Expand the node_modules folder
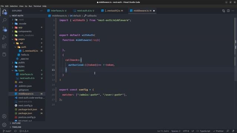237x133 pixels. pyautogui.click(x=26, y=35)
